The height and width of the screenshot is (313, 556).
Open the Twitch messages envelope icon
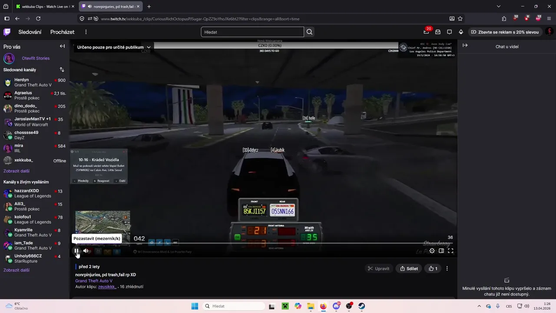pyautogui.click(x=438, y=32)
